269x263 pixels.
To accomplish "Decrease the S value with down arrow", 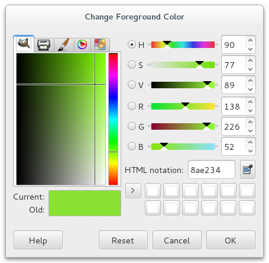I will [x=251, y=69].
